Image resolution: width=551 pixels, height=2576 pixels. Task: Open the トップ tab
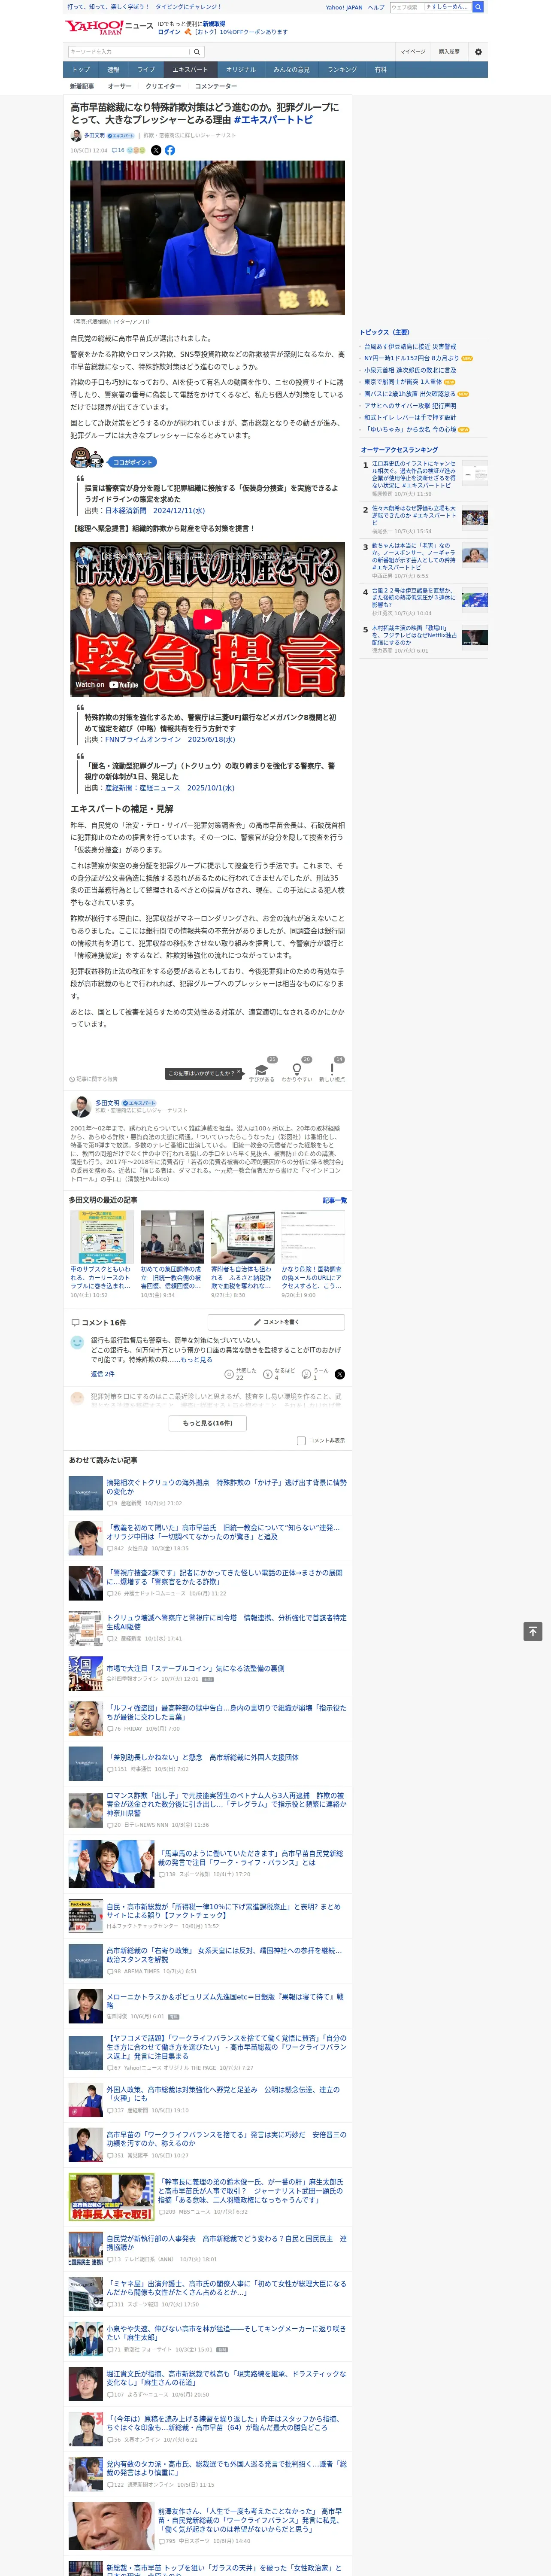pyautogui.click(x=81, y=70)
